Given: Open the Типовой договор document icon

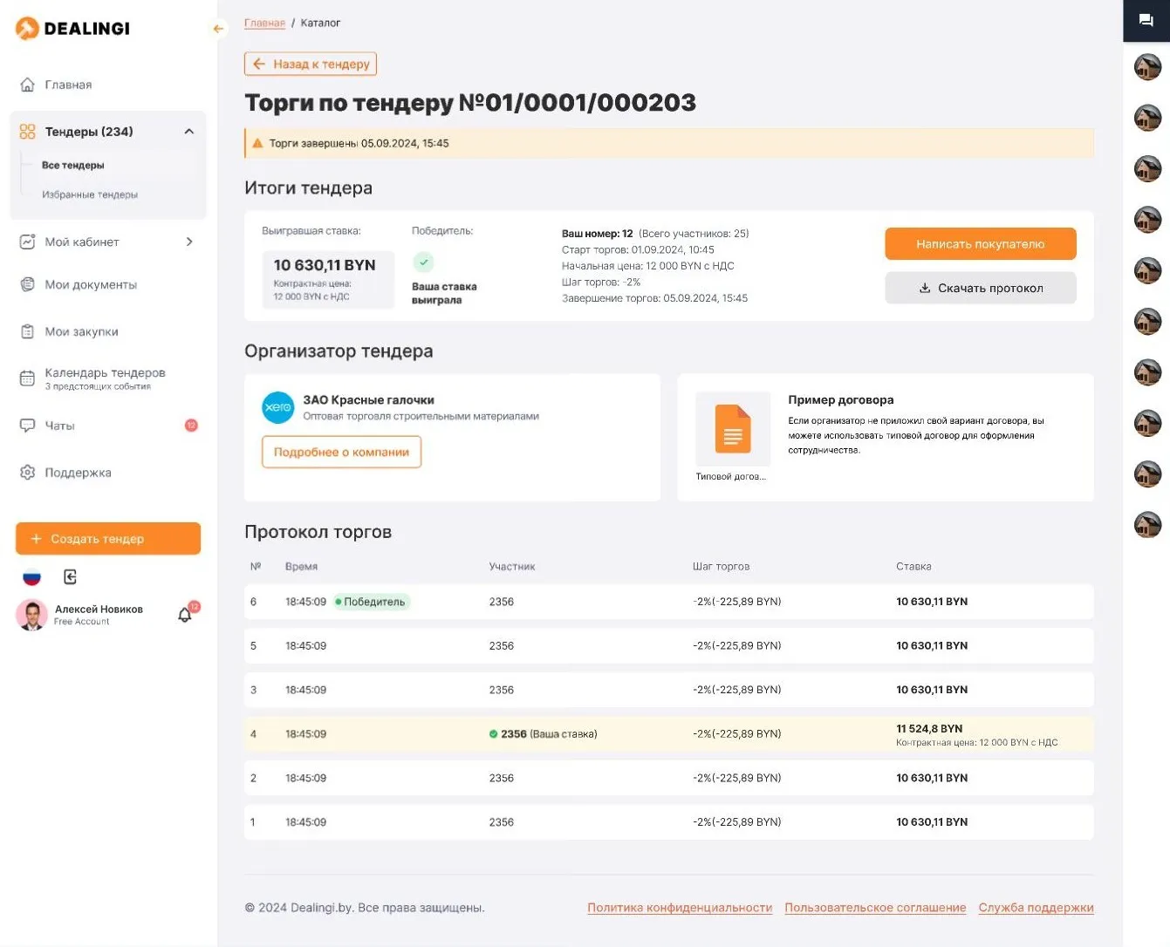Looking at the screenshot, I should [x=733, y=428].
